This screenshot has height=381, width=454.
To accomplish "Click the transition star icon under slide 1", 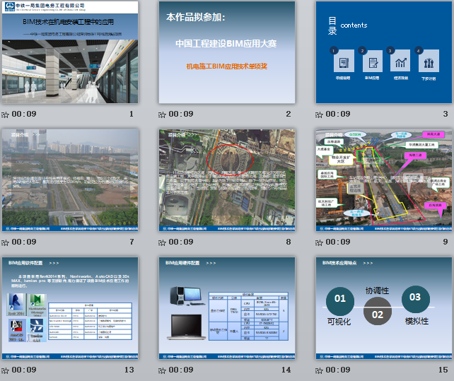I will click(x=5, y=114).
